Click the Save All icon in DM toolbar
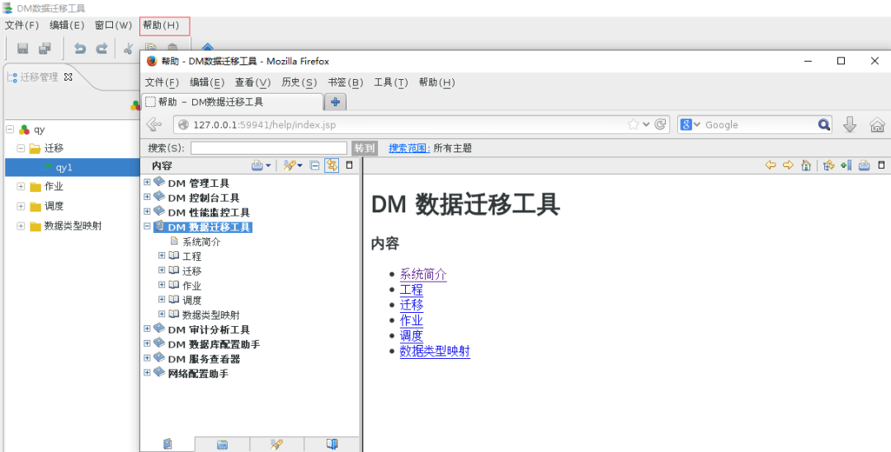Viewport: 891px width, 452px height. [x=45, y=49]
